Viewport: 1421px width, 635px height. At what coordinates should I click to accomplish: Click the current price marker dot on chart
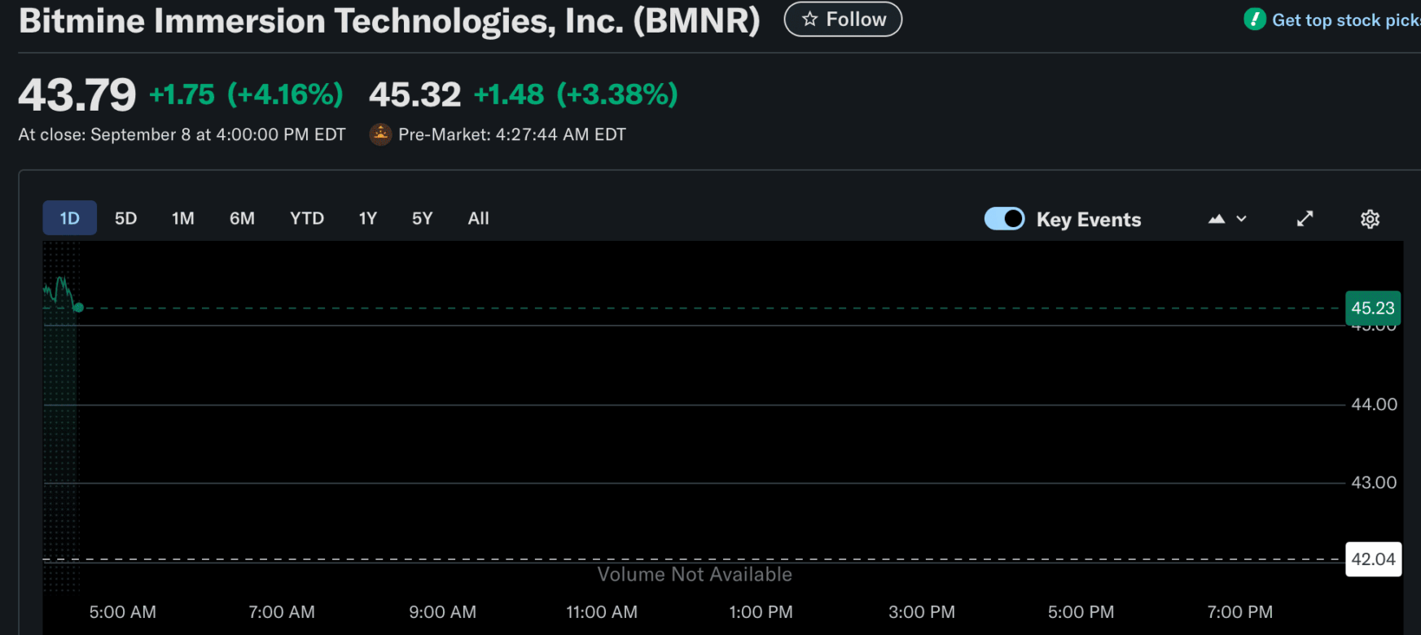(x=78, y=308)
